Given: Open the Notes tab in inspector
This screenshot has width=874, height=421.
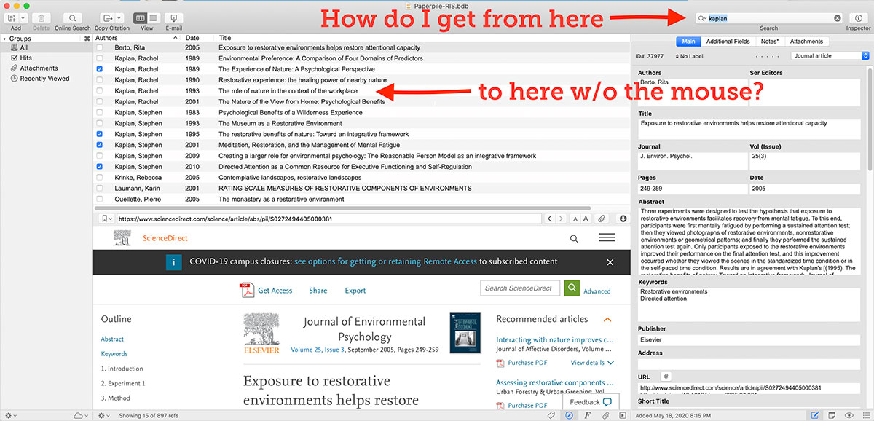Looking at the screenshot, I should point(771,42).
